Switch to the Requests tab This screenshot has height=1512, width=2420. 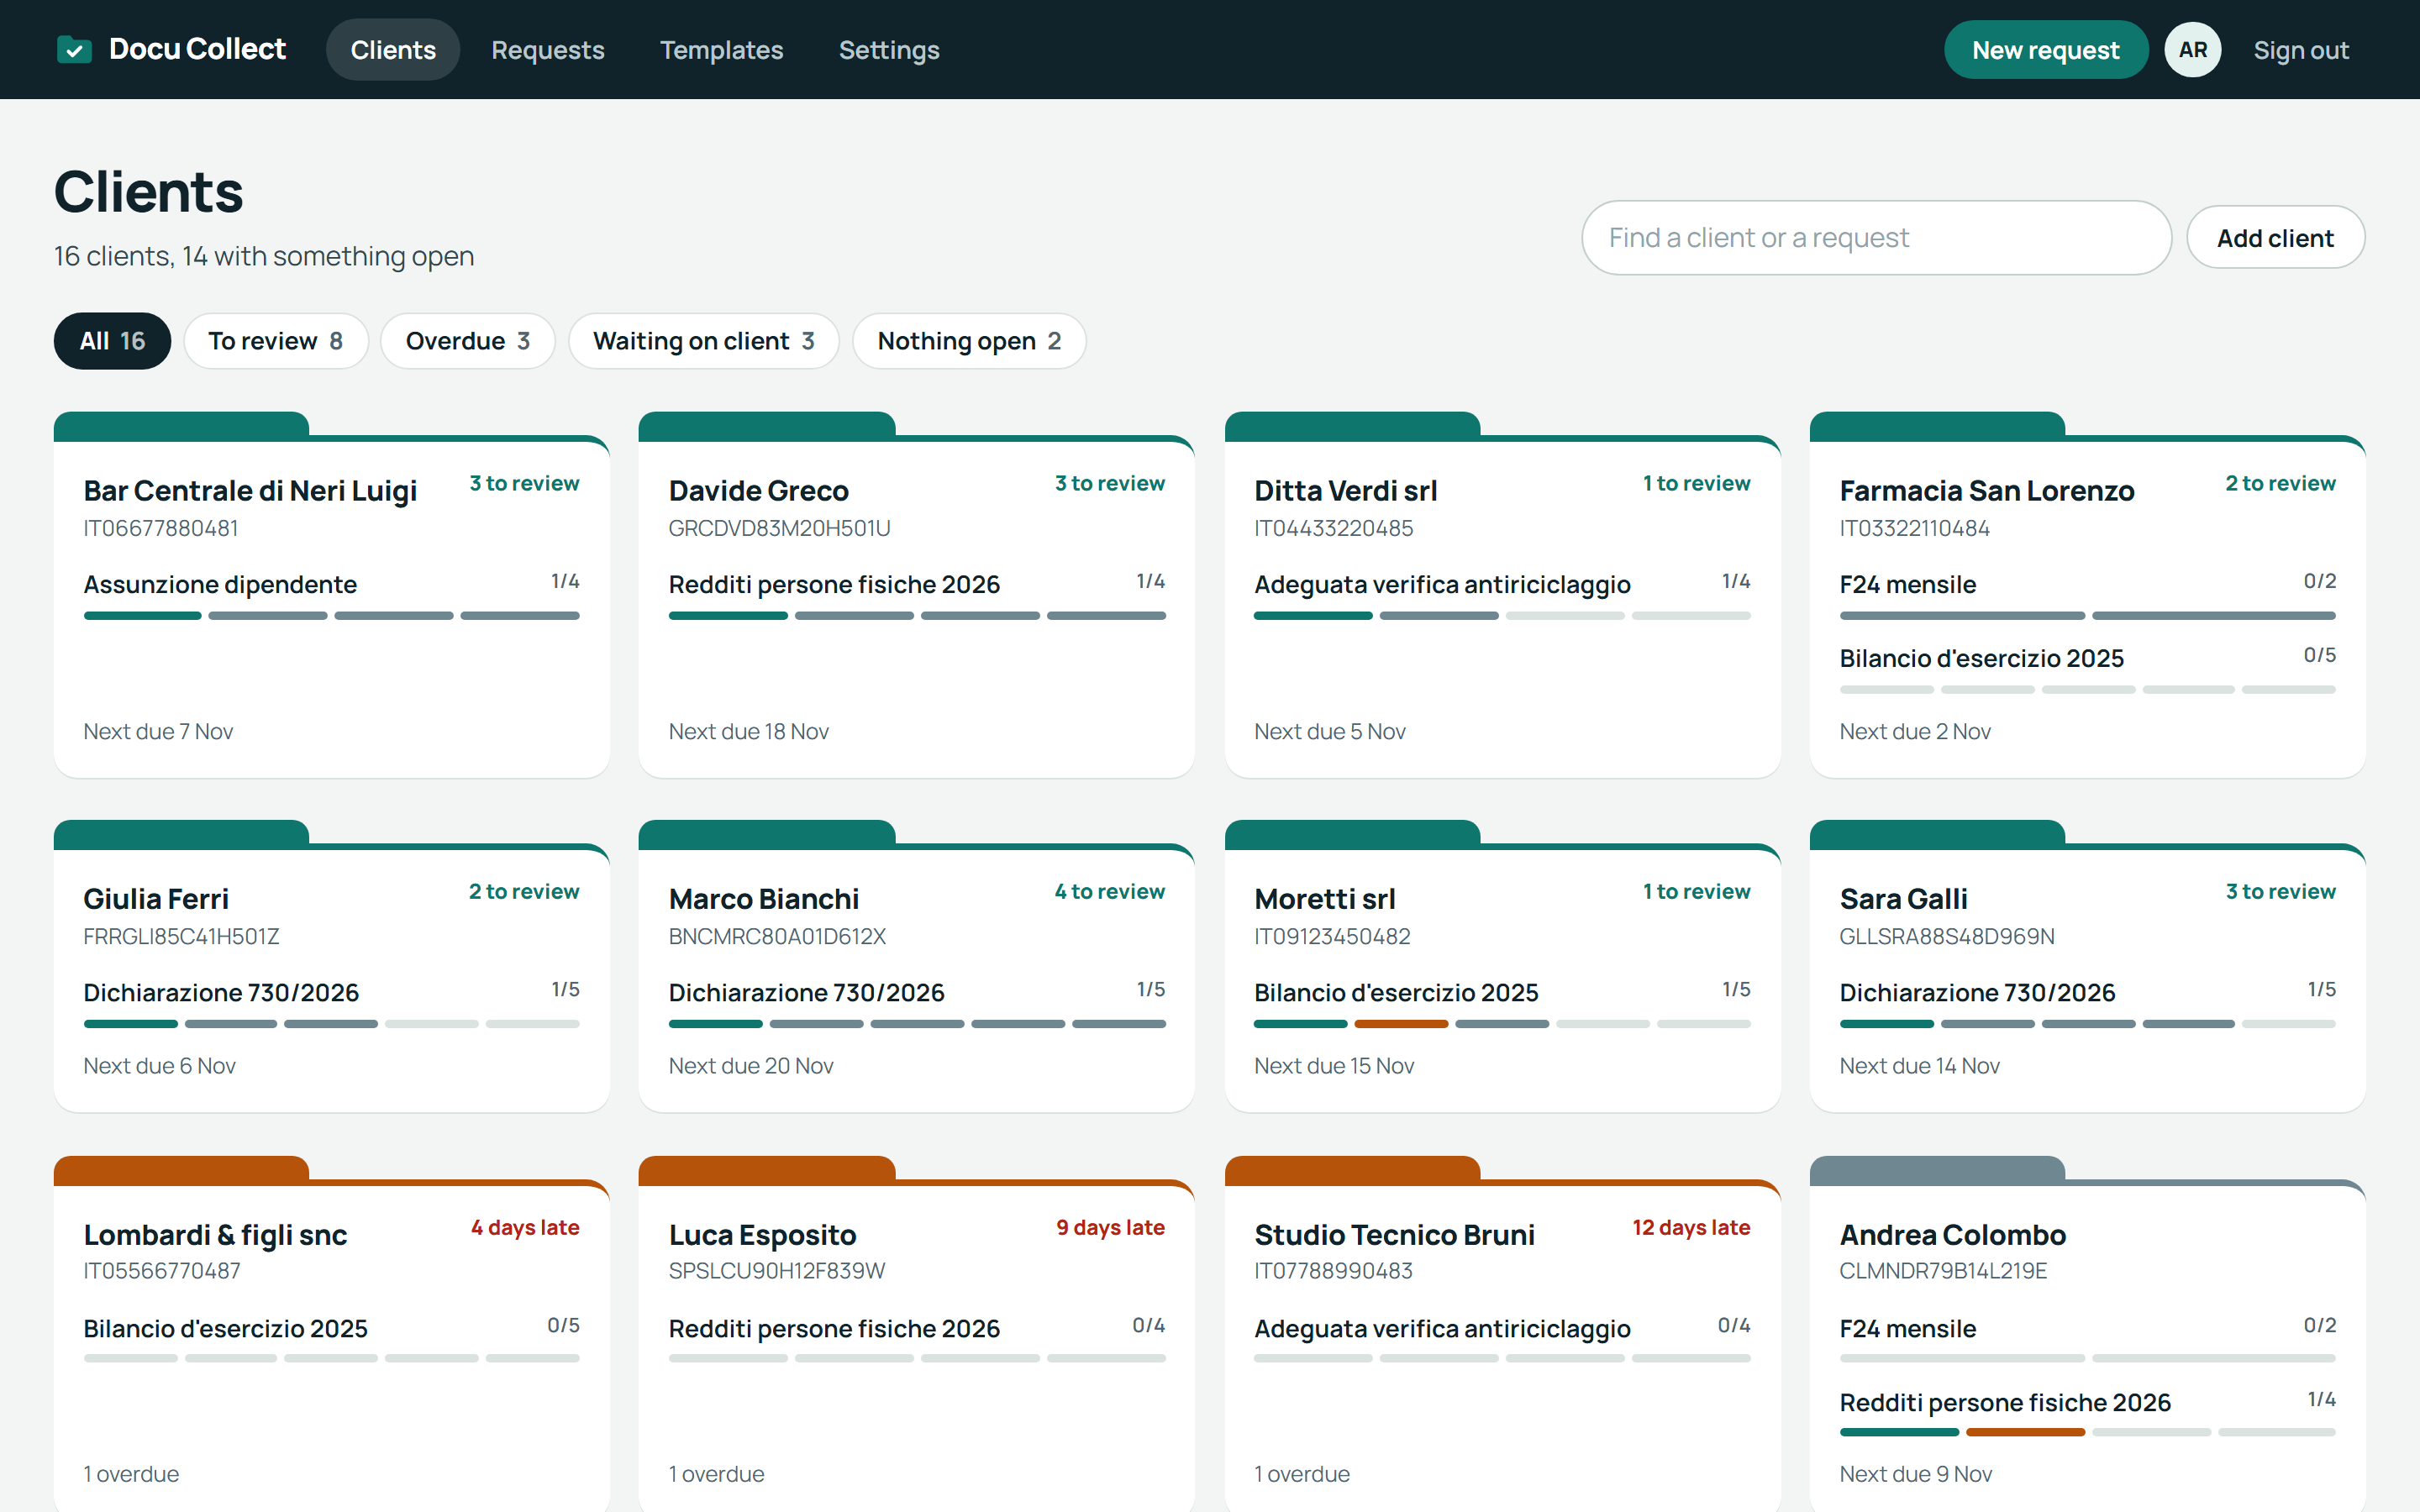point(547,49)
